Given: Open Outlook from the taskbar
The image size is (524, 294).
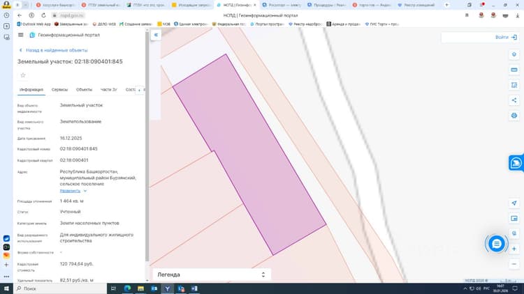Looking at the screenshot, I should [154, 288].
